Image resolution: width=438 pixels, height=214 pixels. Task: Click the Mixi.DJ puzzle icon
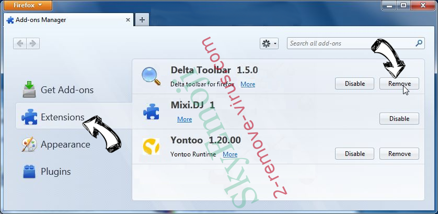151,111
